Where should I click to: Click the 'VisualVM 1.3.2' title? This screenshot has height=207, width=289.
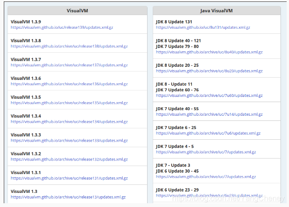pos(26,154)
